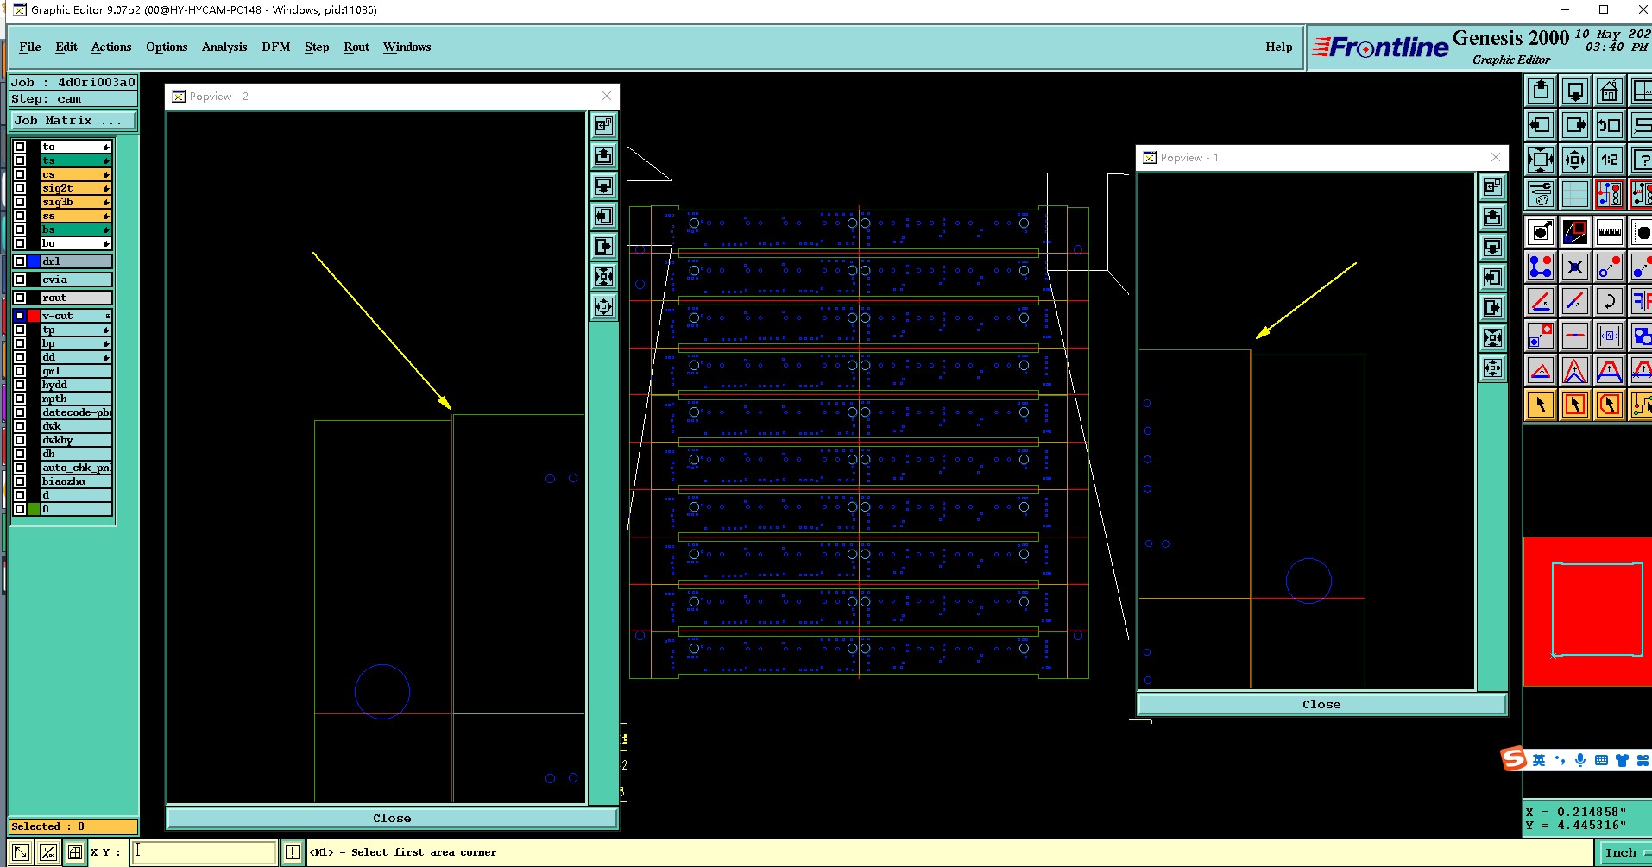This screenshot has height=867, width=1652.
Task: Click Popview 1 pan left icon
Action: point(1493,278)
